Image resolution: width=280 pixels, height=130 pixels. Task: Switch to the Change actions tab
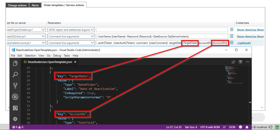(18, 5)
